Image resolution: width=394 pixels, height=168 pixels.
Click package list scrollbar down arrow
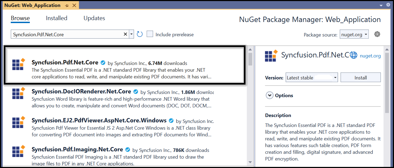pos(250,162)
